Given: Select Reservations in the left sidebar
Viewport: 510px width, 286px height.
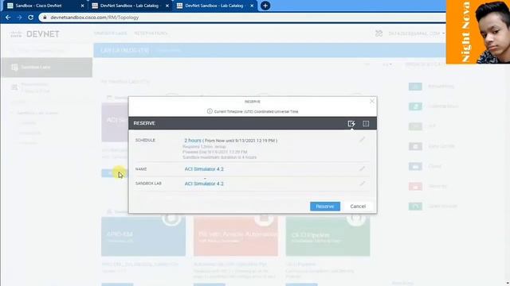Looking at the screenshot, I should click(x=47, y=87).
